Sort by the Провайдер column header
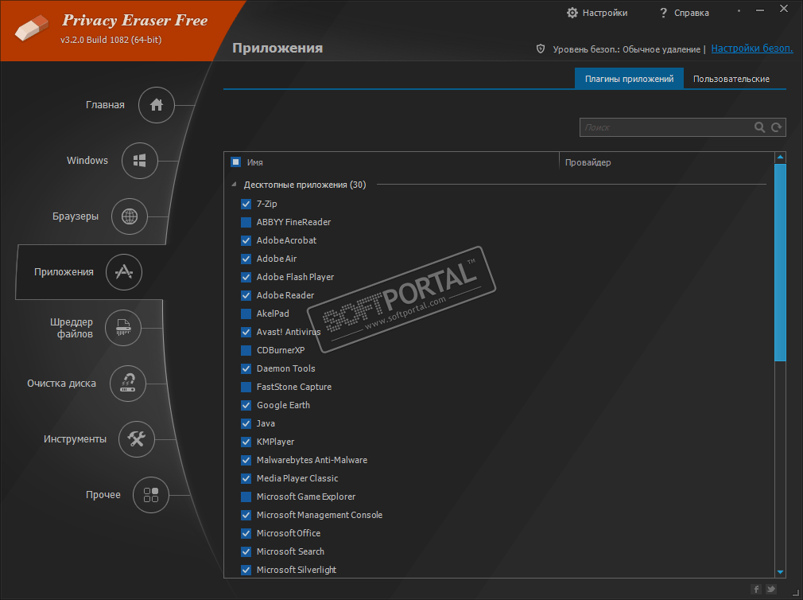Image resolution: width=803 pixels, height=600 pixels. pos(588,162)
